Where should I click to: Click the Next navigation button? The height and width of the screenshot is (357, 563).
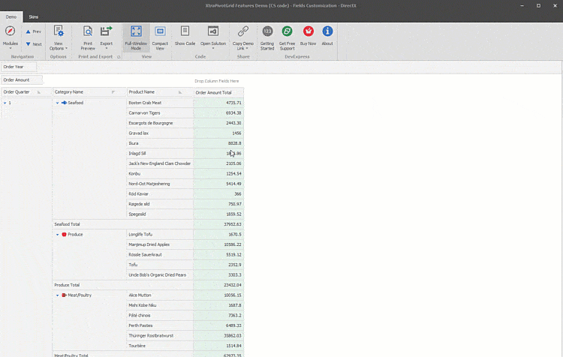pos(33,44)
